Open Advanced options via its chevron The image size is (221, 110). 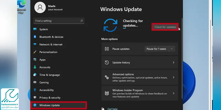click(173, 77)
